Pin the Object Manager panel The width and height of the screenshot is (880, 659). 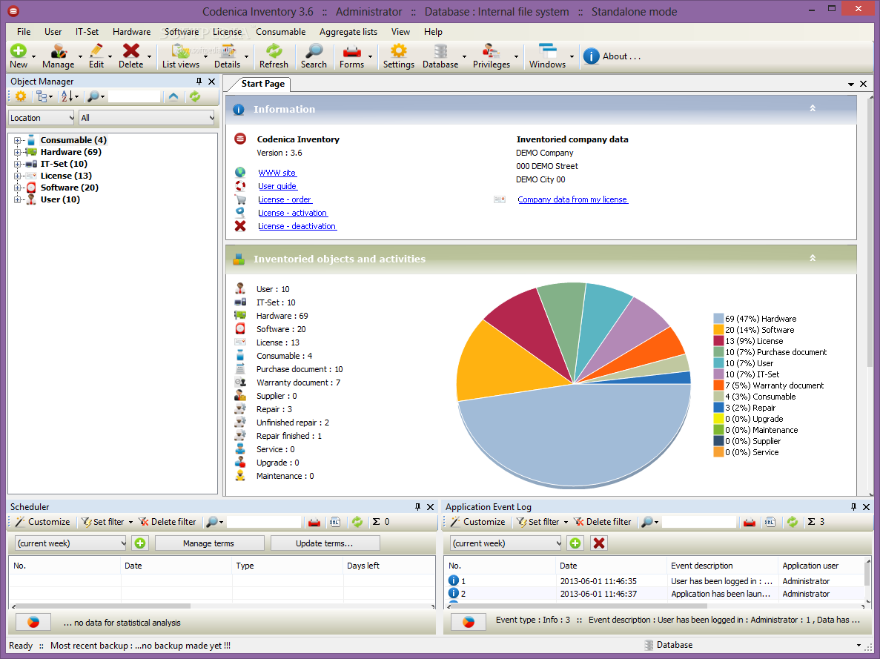pos(199,82)
